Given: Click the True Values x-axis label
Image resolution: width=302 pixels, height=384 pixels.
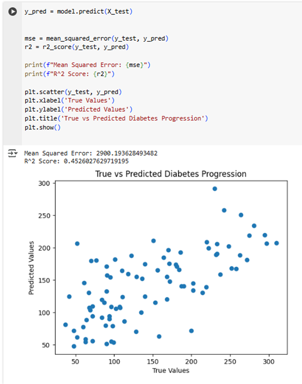Looking at the screenshot, I should click(x=171, y=371).
